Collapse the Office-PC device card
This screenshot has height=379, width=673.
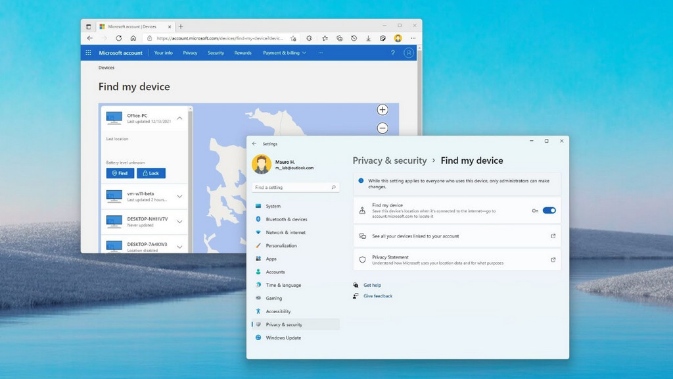(179, 118)
